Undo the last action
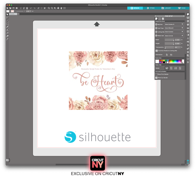This screenshot has height=177, width=195. (31, 8)
